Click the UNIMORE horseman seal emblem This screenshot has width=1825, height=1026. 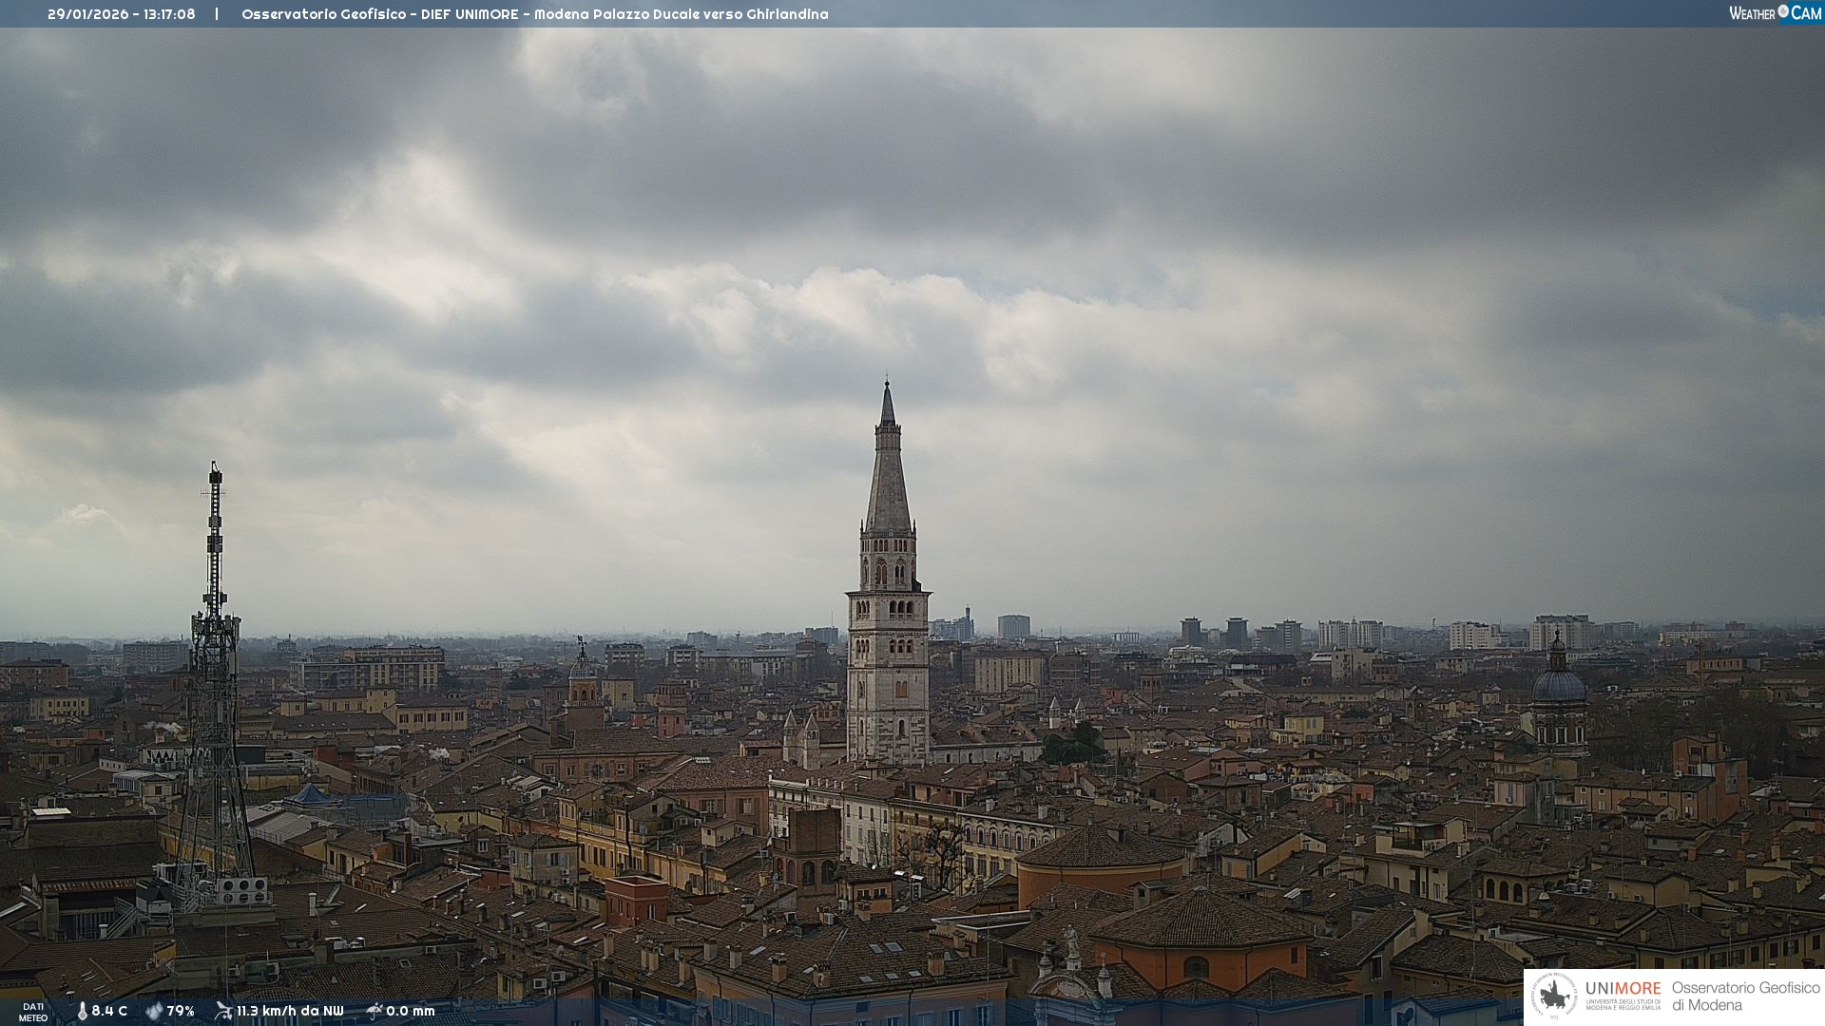coord(1554,997)
